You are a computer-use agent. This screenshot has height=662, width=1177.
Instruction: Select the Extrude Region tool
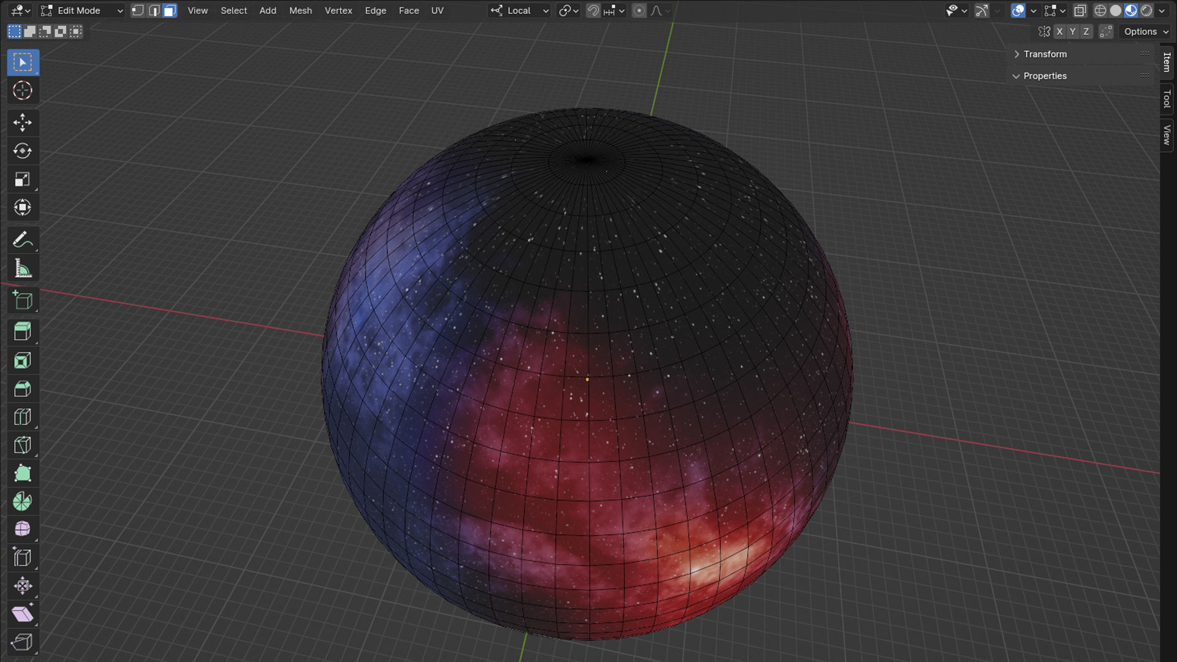click(23, 332)
